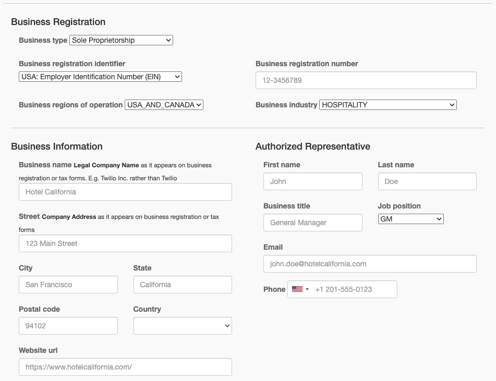496x381 pixels.
Task: Open the Business type dropdown
Action: tap(121, 40)
